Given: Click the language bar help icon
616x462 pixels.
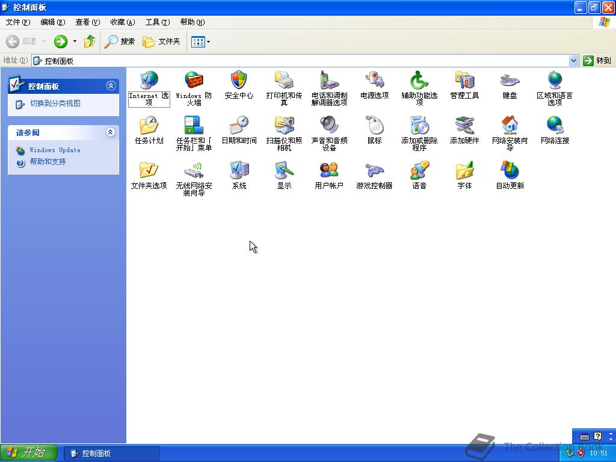Looking at the screenshot, I should pos(597,436).
